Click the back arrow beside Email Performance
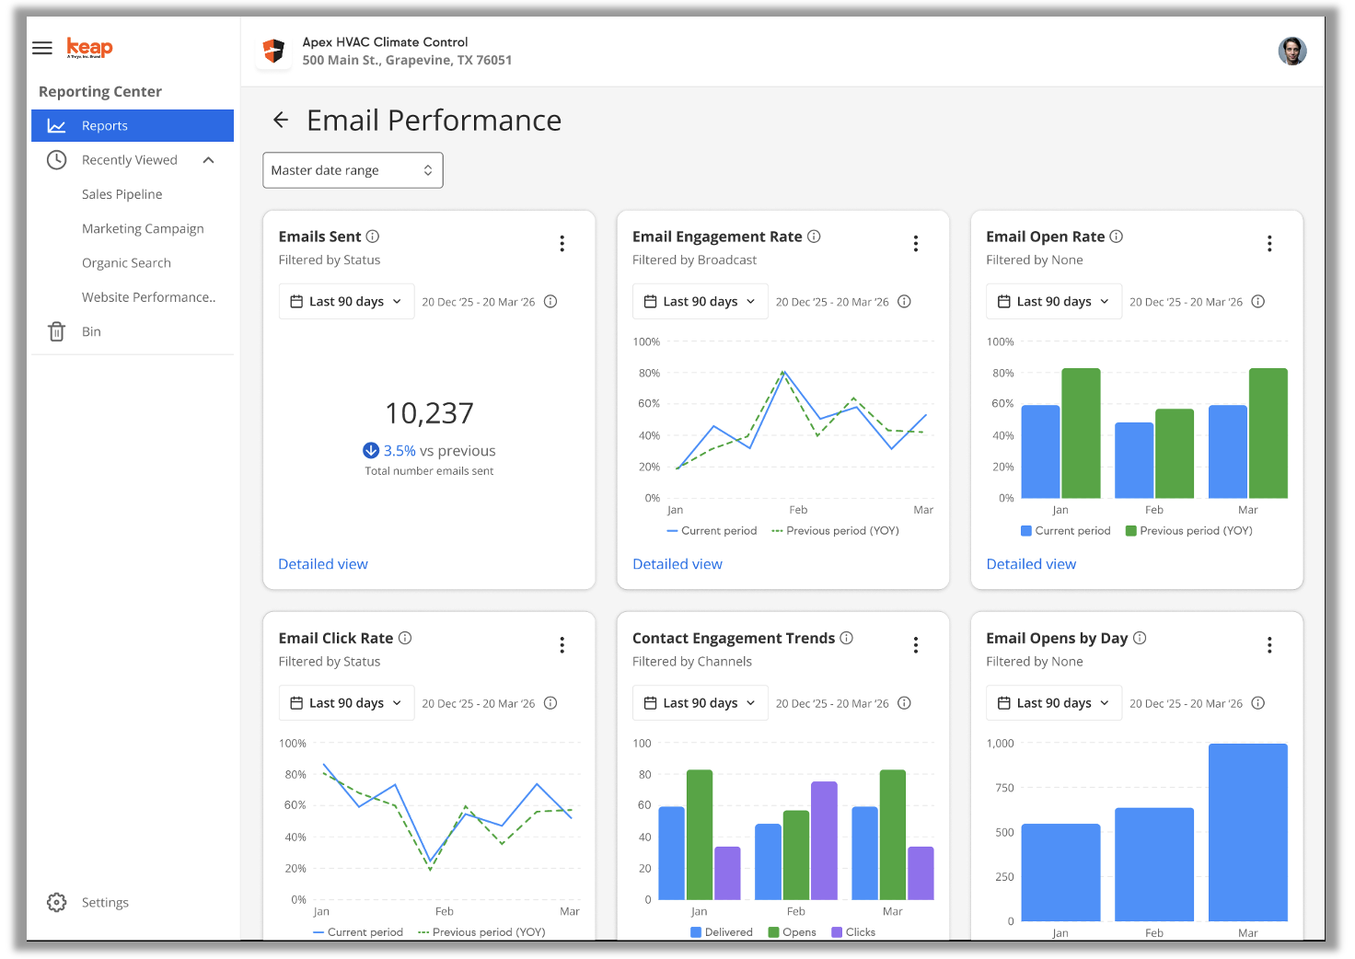Screen dimensions: 1355x959 (x=281, y=120)
